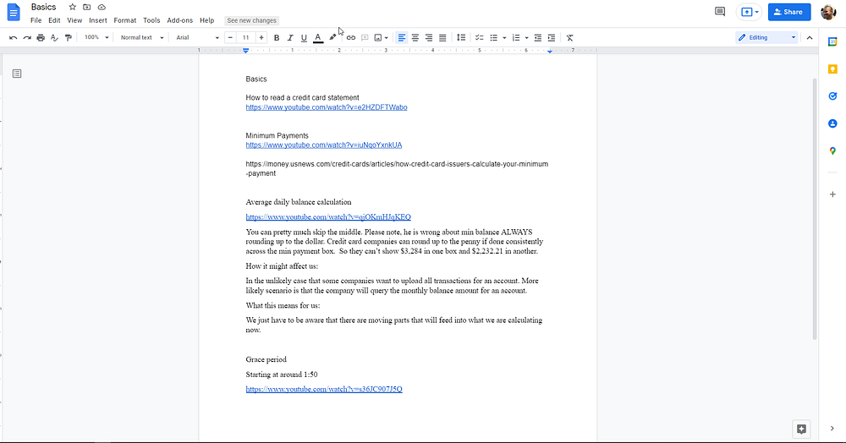Image resolution: width=846 pixels, height=443 pixels.
Task: Click the Google Docs home icon
Action: [x=14, y=13]
